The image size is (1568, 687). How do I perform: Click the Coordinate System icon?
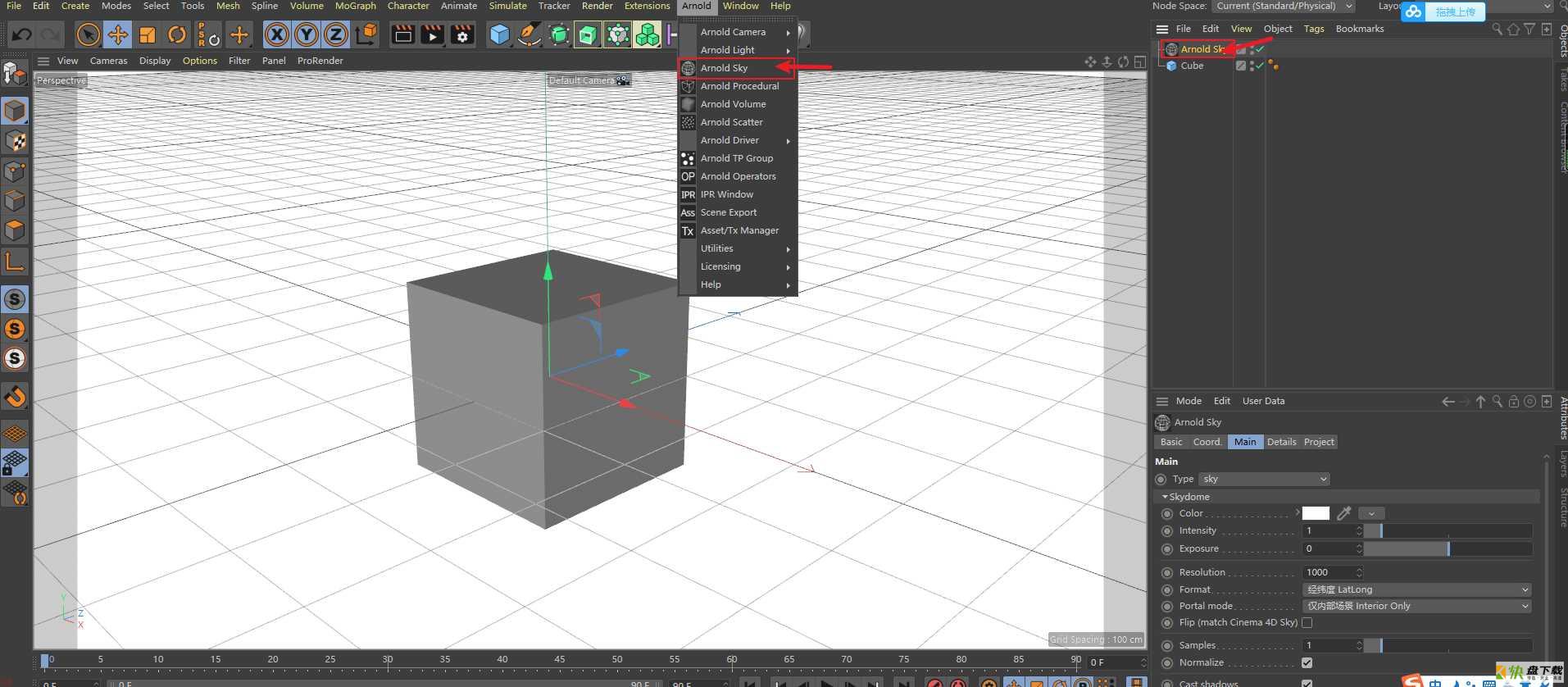click(x=366, y=35)
